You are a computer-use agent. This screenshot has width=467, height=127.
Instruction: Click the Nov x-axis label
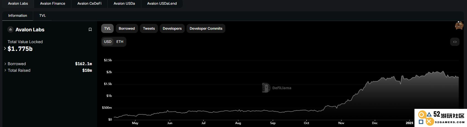[x=341, y=123]
